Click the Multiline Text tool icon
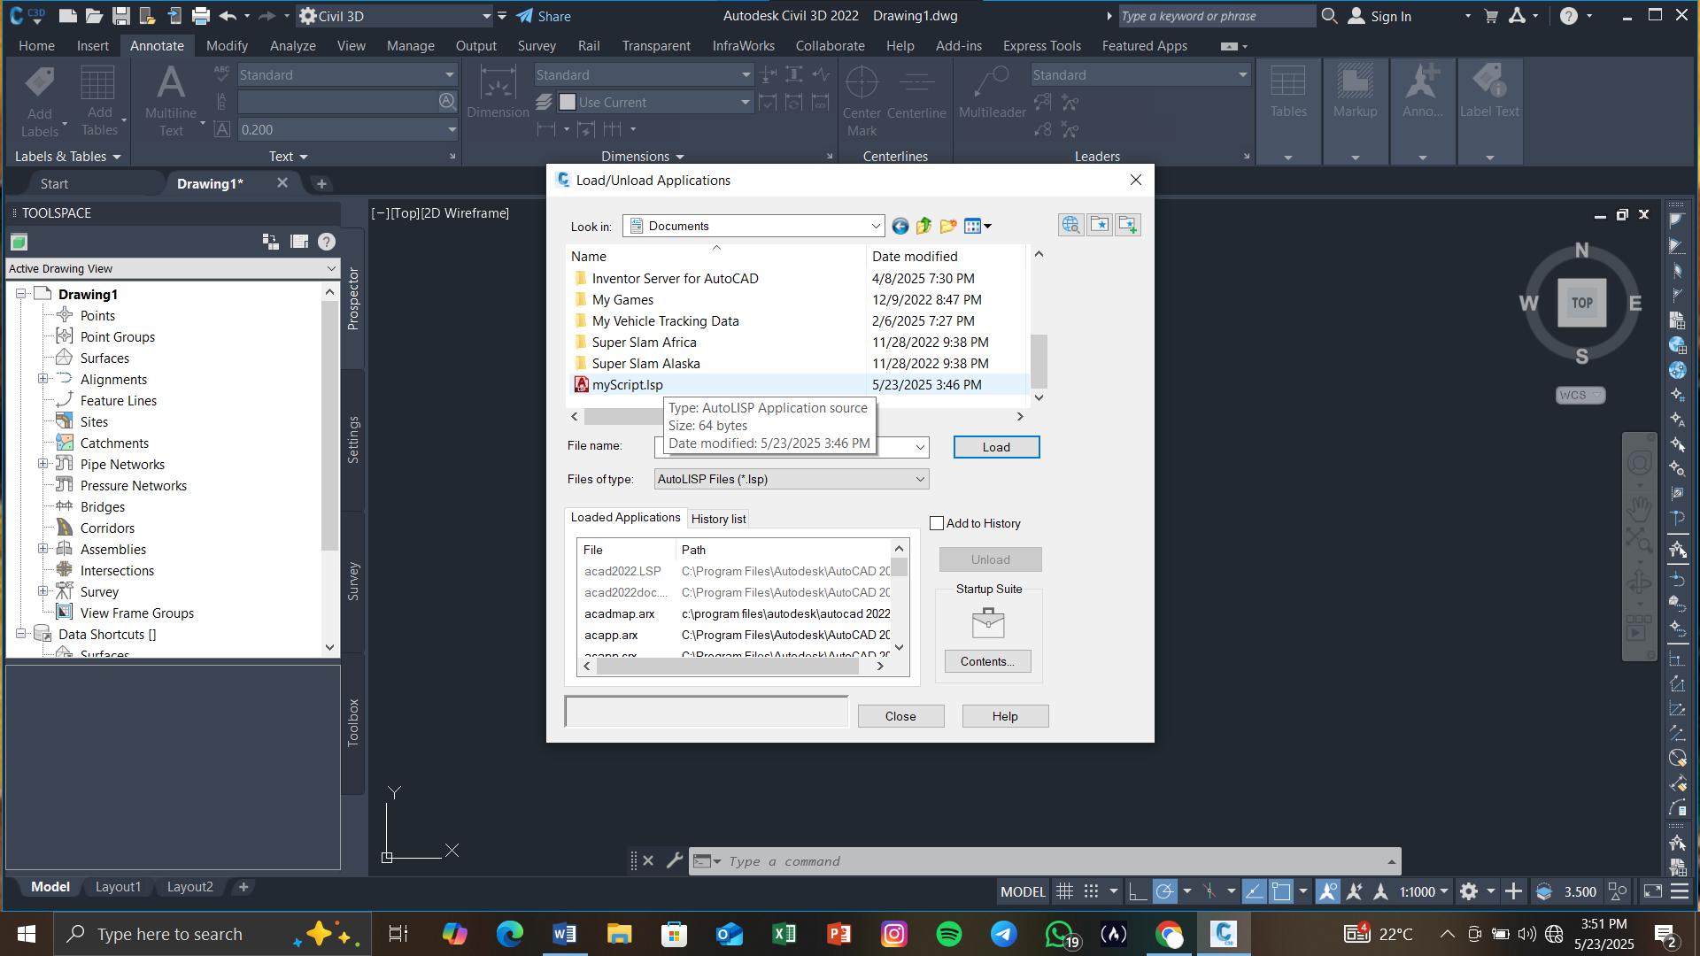This screenshot has height=956, width=1700. 171,84
